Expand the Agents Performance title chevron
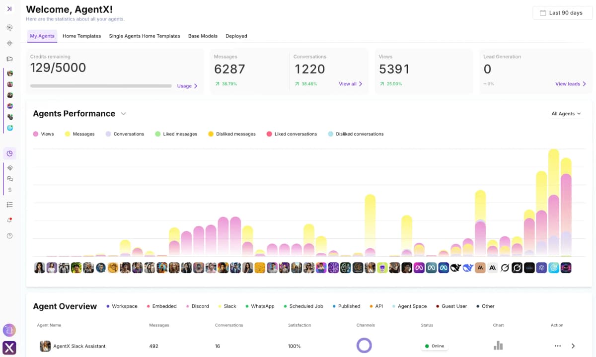The height and width of the screenshot is (357, 596). coord(123,113)
